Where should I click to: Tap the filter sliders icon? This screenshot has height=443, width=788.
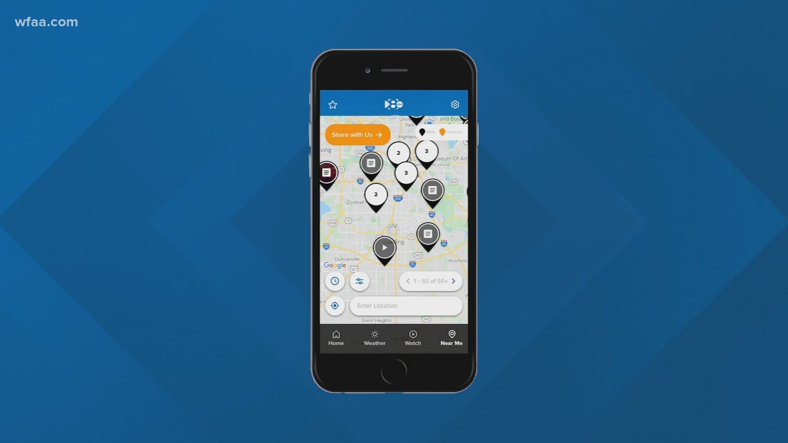pyautogui.click(x=360, y=281)
